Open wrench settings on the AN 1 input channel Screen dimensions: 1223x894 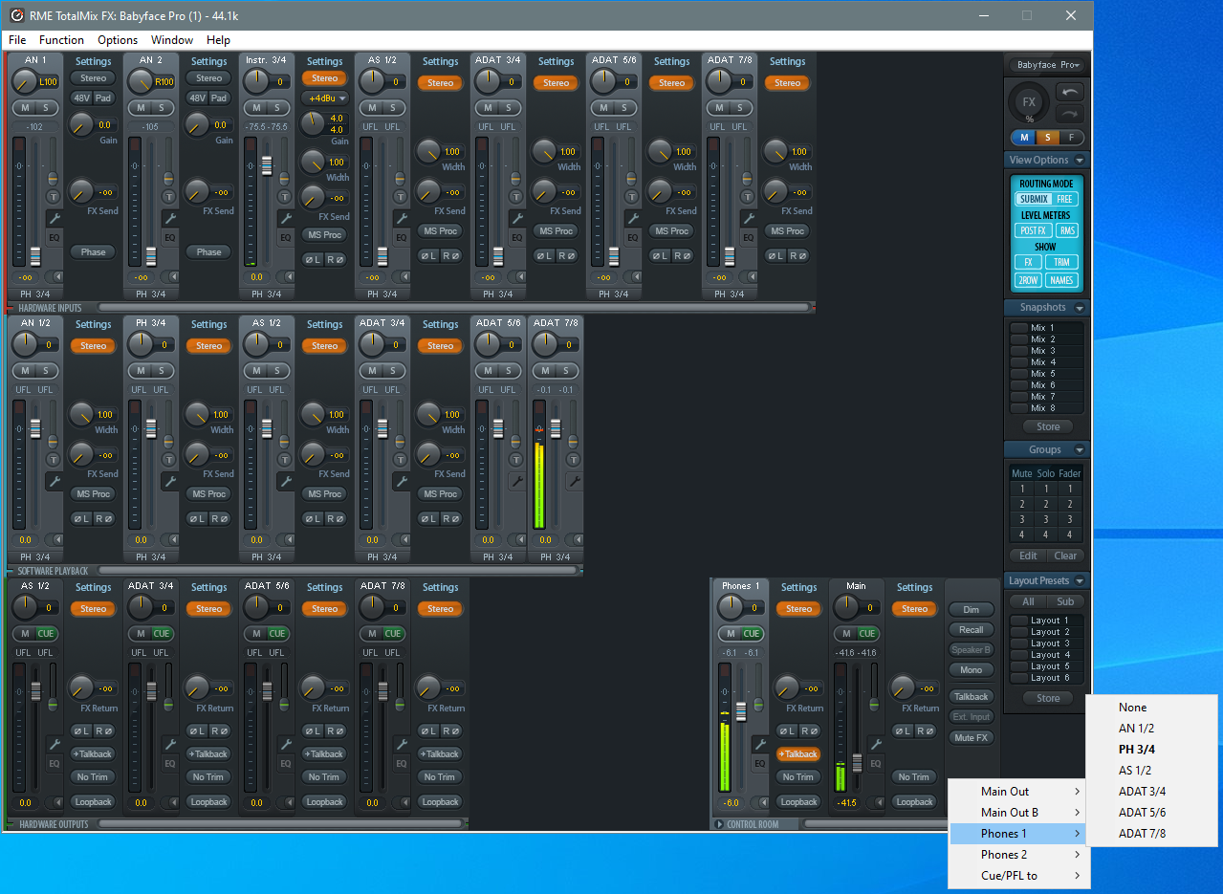click(x=54, y=219)
